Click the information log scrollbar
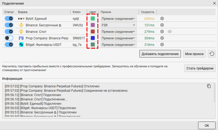 tap(214, 93)
